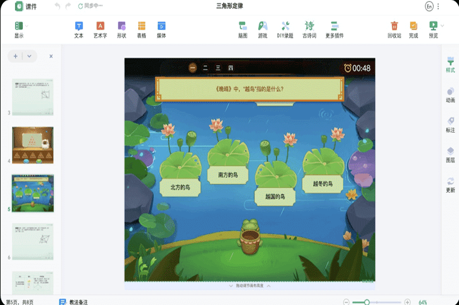The width and height of the screenshot is (459, 305).
Task: Select question tab 四 in game
Action: (231, 68)
